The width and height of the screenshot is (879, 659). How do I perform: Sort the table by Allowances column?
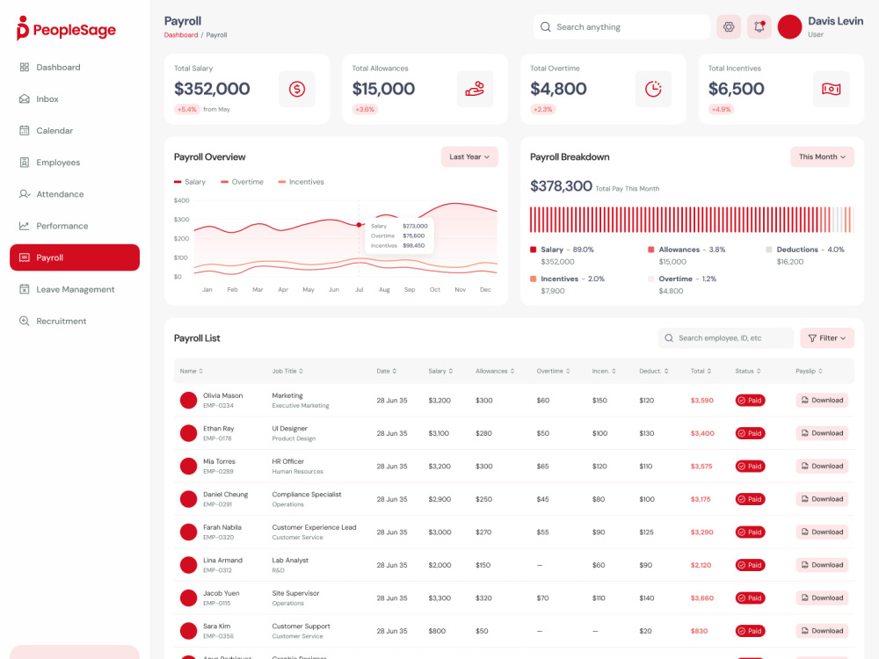495,371
